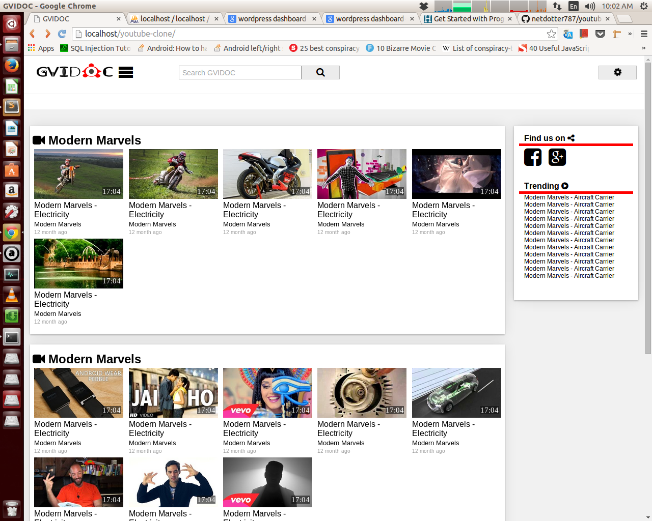Open the 10 Bizarre Movie bookmark
The height and width of the screenshot is (521, 652).
[x=401, y=48]
